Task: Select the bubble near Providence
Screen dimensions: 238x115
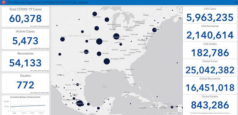Action: [x=154, y=30]
